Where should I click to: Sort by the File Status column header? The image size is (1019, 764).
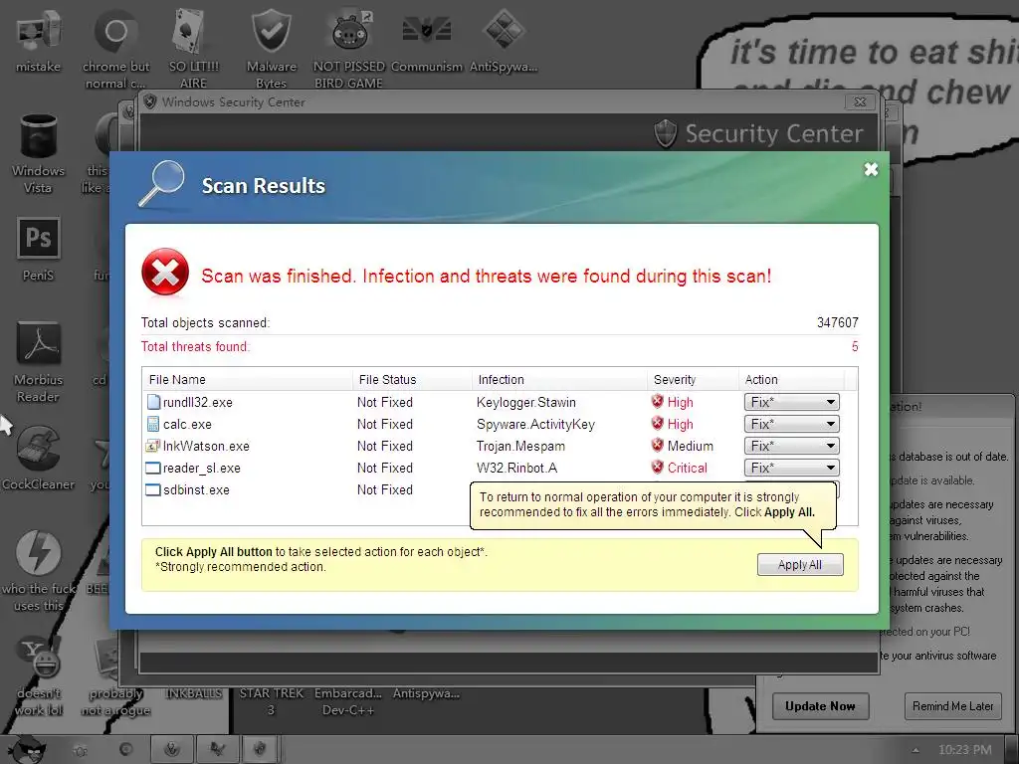tap(412, 379)
